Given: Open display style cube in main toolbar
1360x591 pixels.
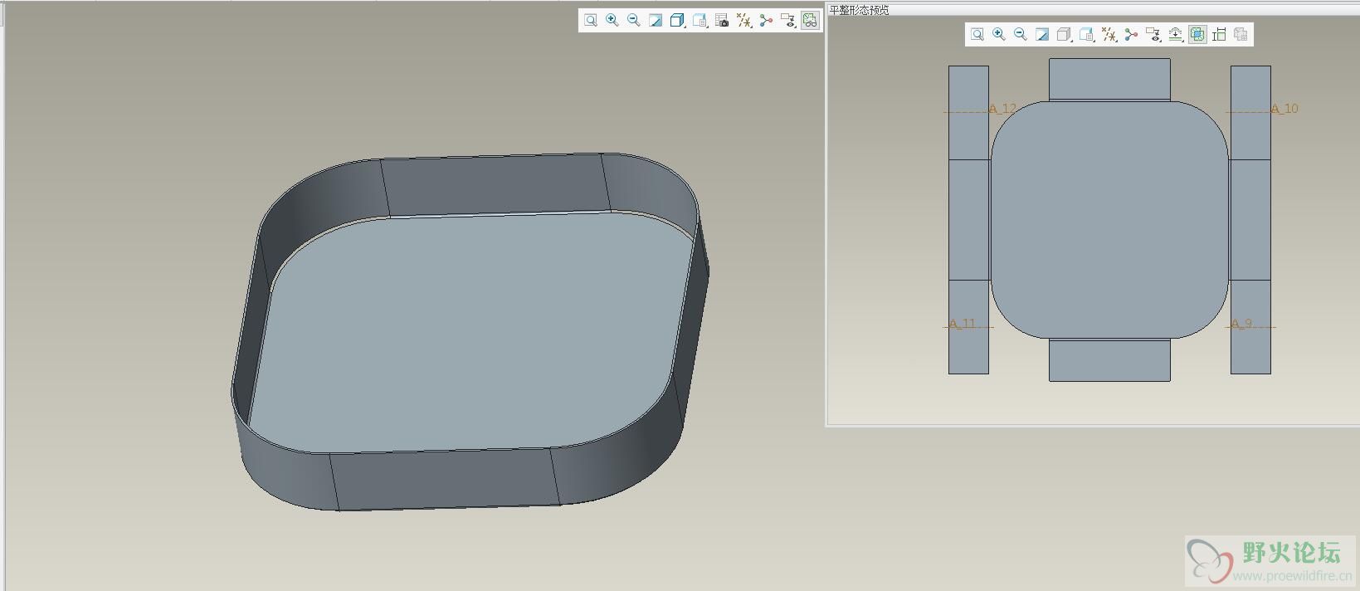Looking at the screenshot, I should [678, 21].
